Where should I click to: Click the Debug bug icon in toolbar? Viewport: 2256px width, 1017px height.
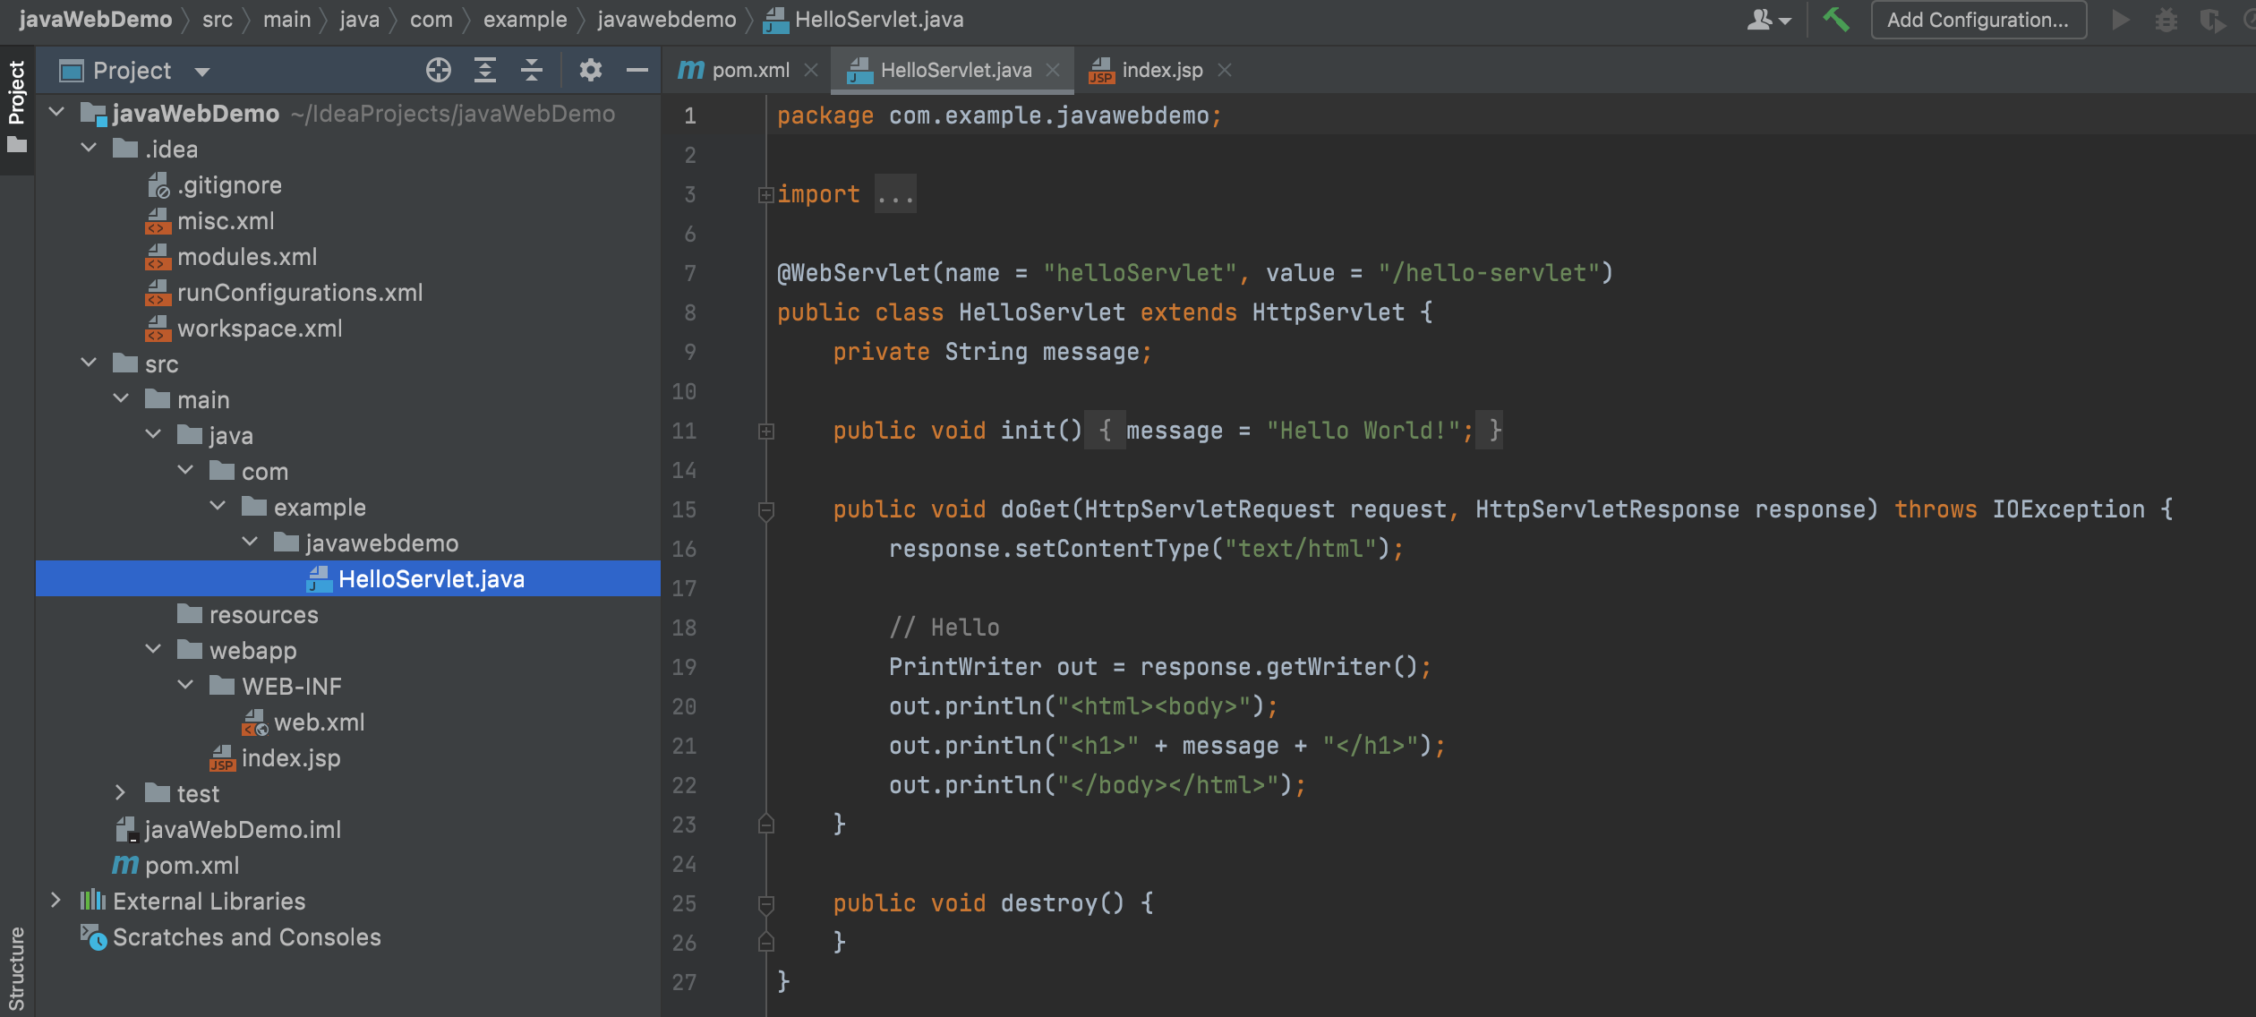(2166, 20)
